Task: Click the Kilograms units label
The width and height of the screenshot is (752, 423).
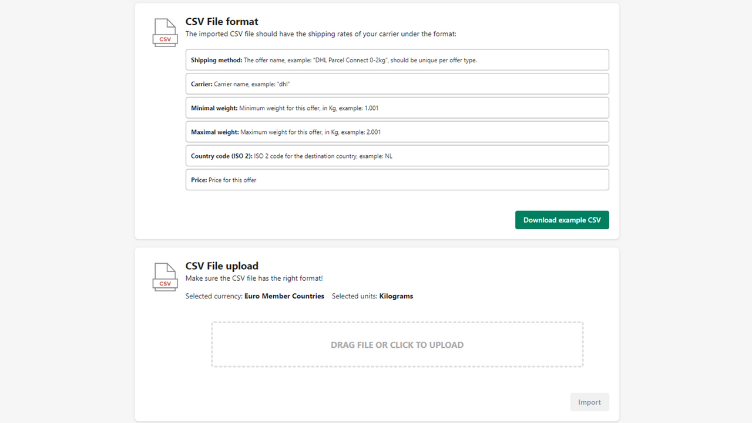Action: [395, 296]
